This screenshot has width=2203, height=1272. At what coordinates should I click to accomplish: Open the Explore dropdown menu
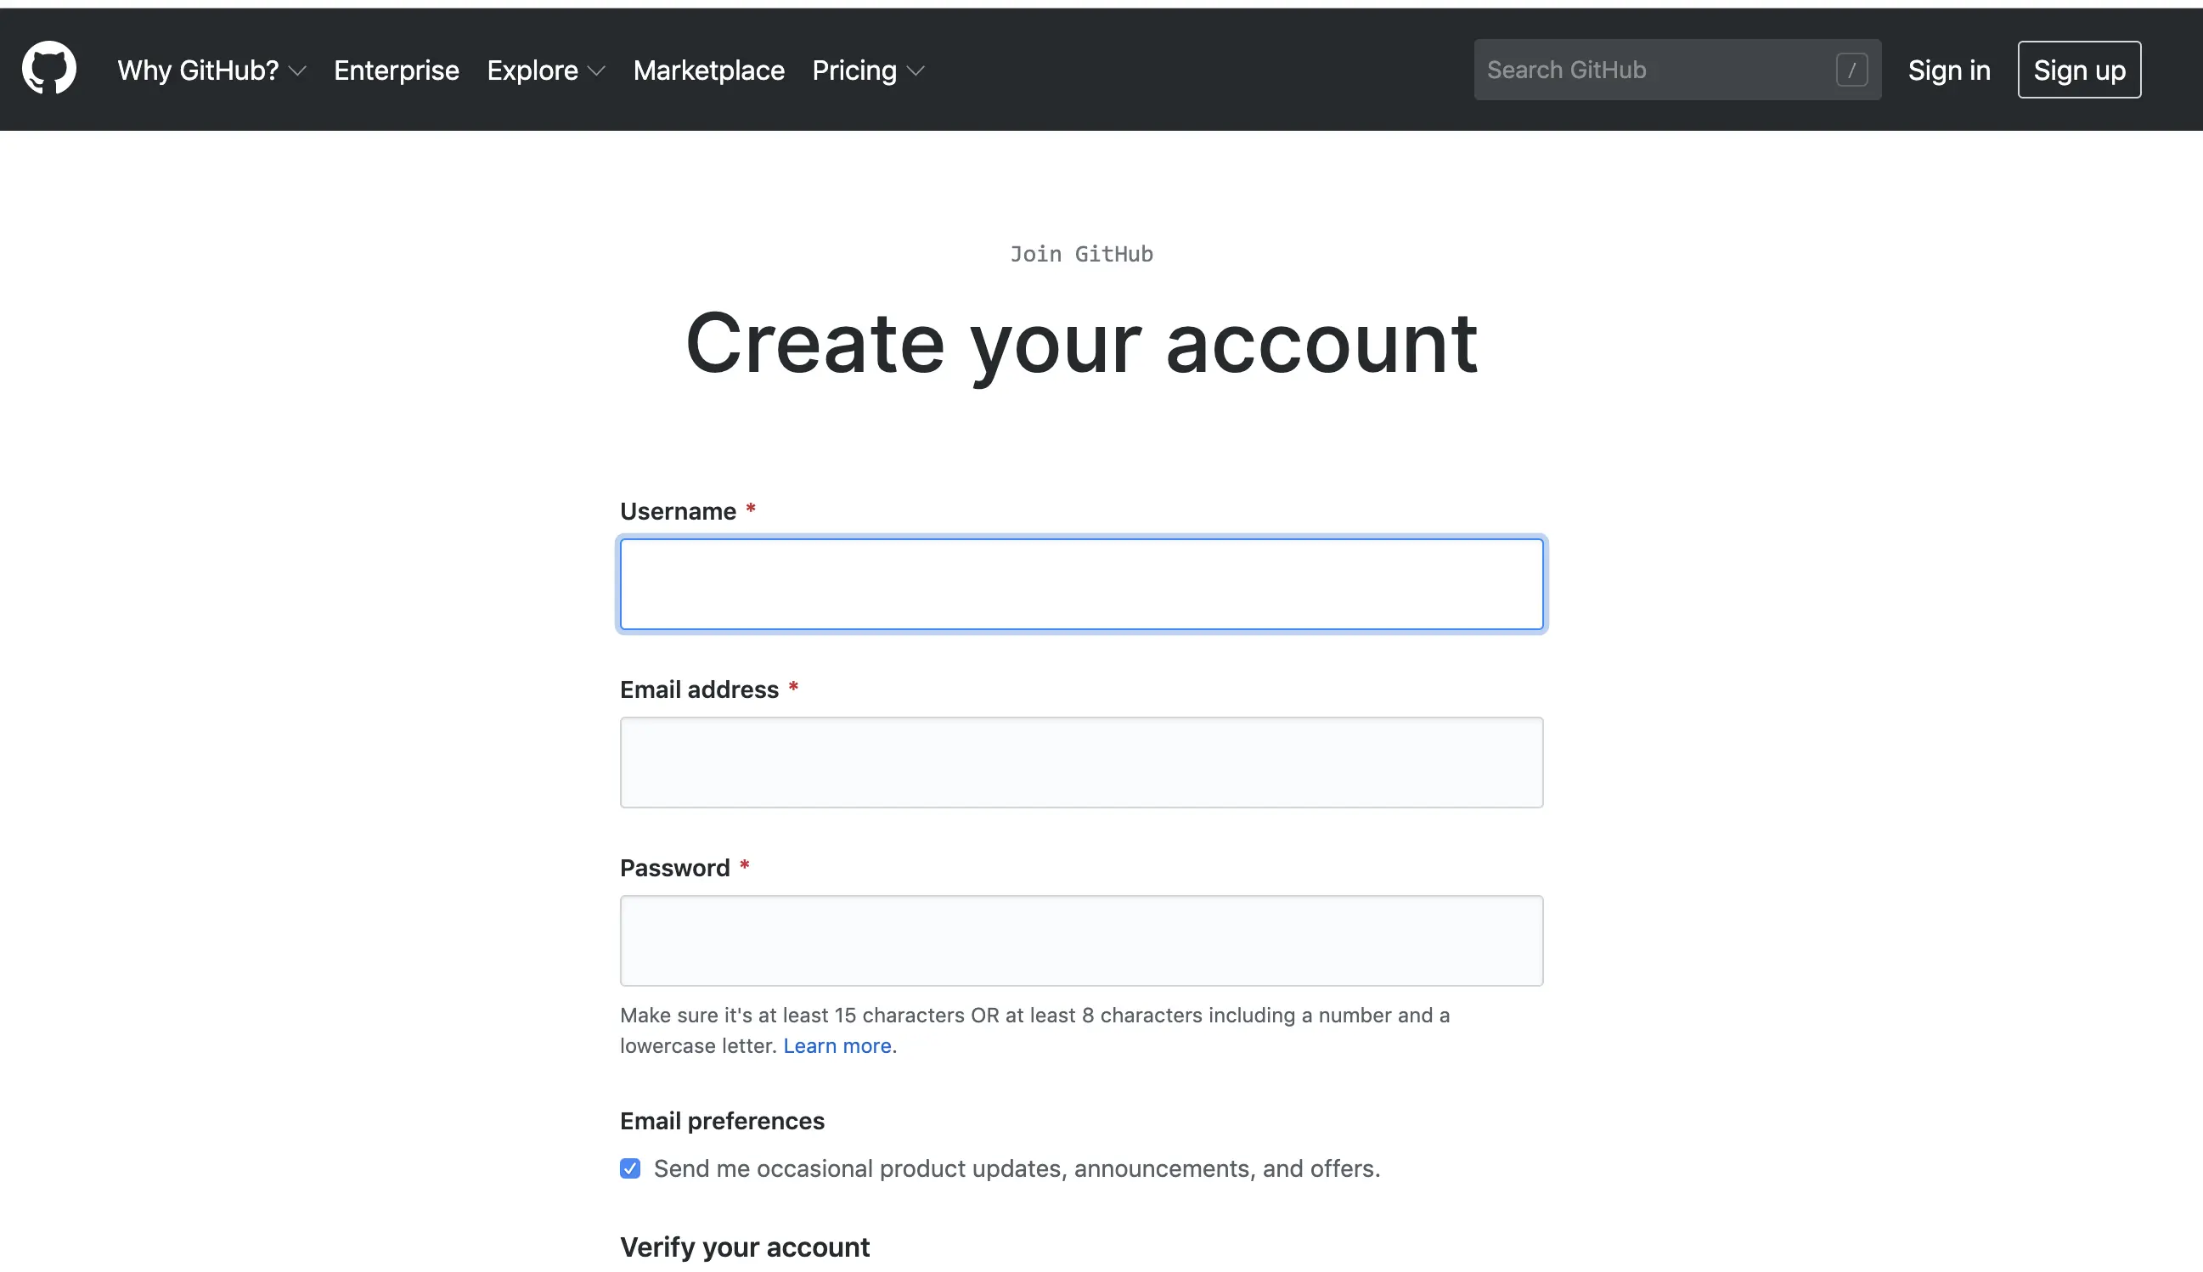click(532, 70)
